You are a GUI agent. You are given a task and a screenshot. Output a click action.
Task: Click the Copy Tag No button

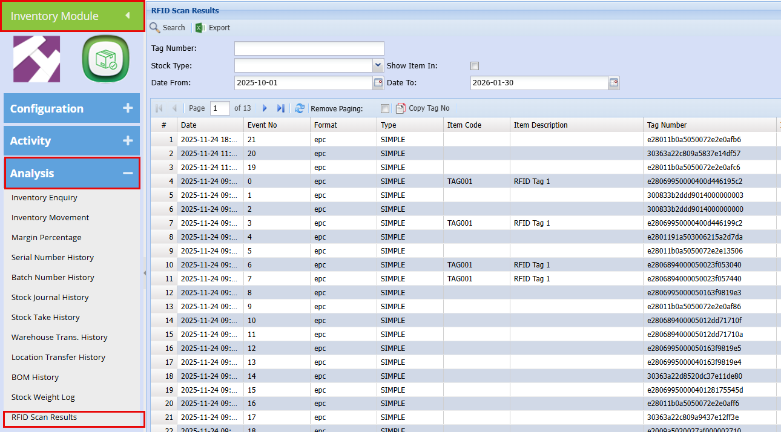pos(423,108)
